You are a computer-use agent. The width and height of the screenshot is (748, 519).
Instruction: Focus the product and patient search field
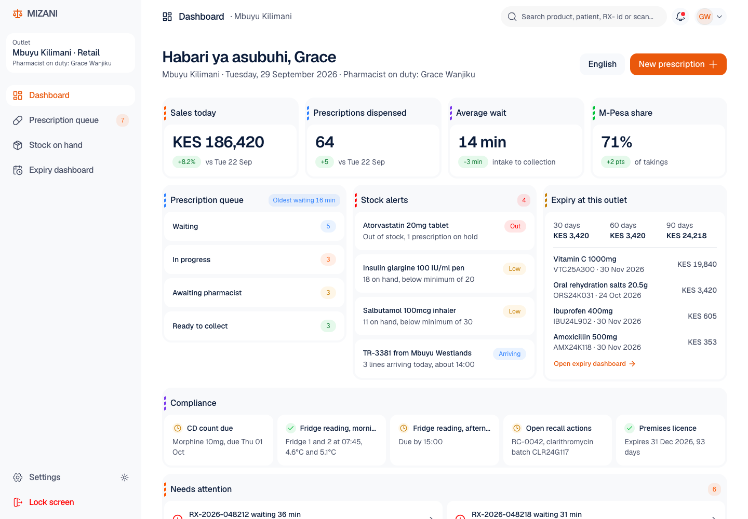(584, 17)
